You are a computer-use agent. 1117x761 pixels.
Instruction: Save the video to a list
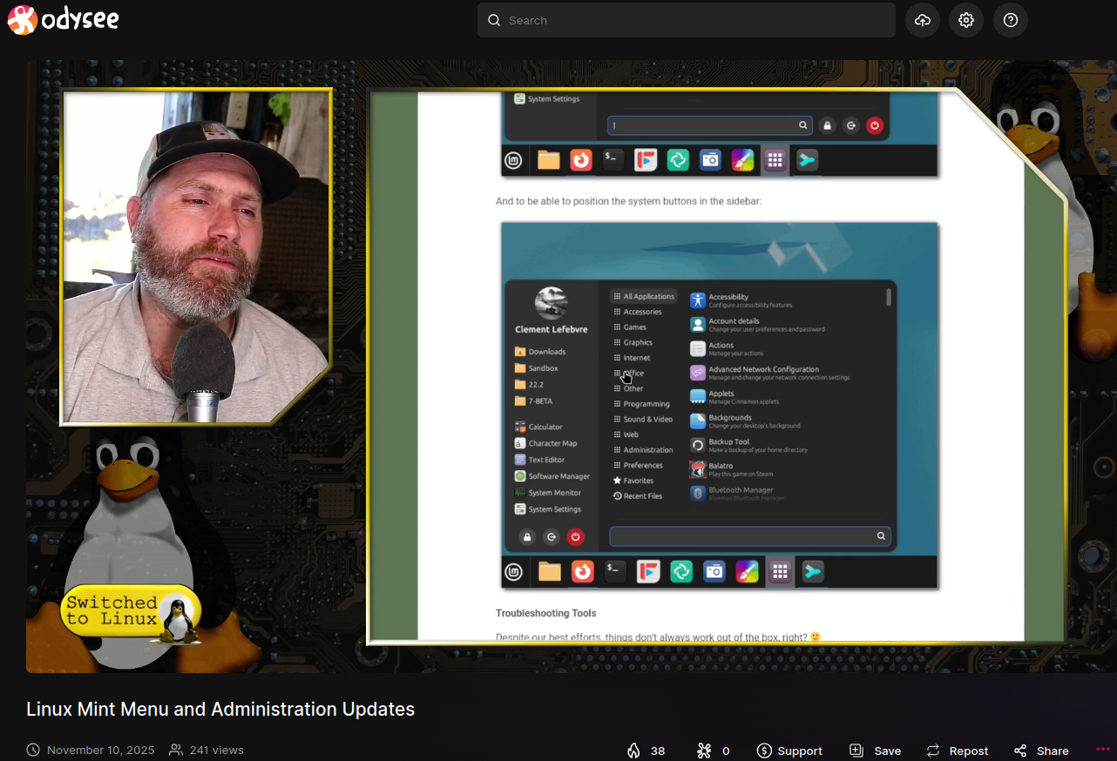click(x=875, y=751)
